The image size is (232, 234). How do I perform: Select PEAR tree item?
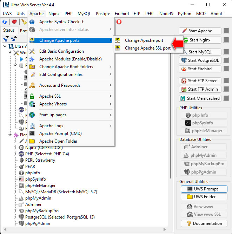point(30,167)
